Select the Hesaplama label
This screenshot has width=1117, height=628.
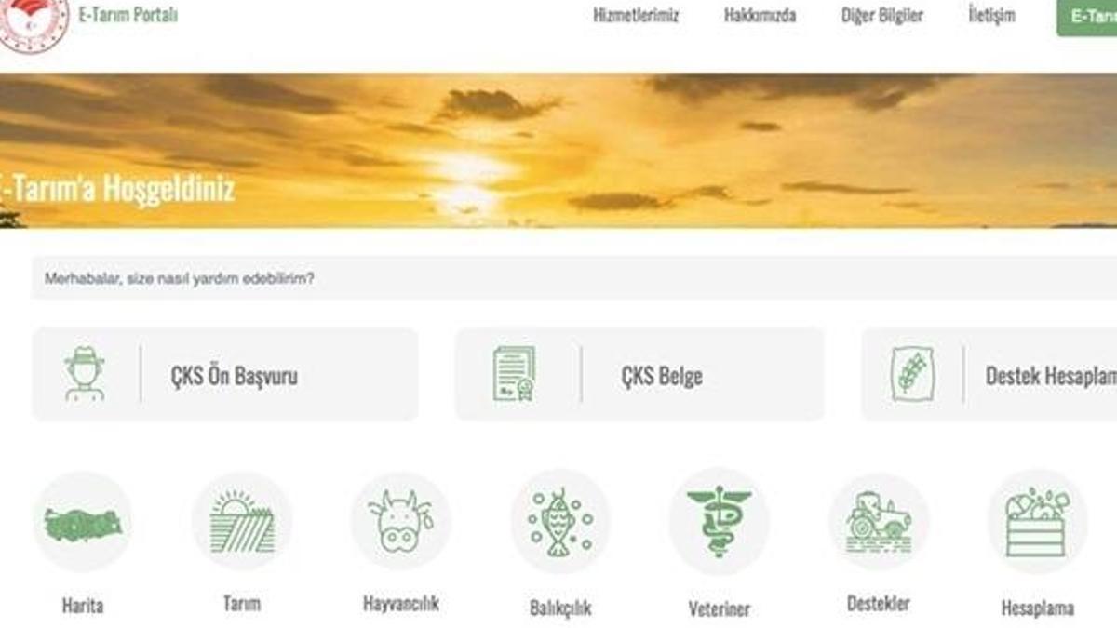[1037, 608]
